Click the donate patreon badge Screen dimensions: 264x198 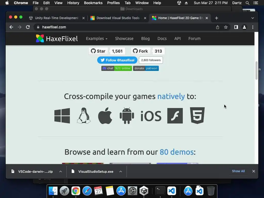coord(146,68)
